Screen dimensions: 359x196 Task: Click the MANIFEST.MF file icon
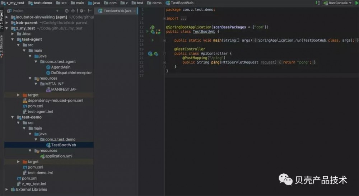pyautogui.click(x=48, y=89)
